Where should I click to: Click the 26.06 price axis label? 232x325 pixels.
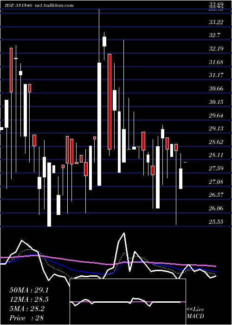tap(216, 209)
